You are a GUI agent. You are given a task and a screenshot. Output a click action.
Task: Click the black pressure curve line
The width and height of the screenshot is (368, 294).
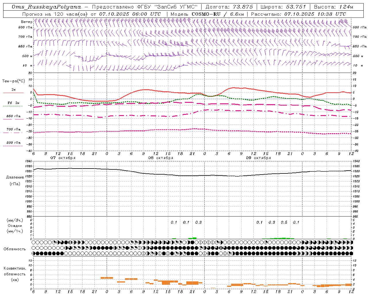click(193, 176)
